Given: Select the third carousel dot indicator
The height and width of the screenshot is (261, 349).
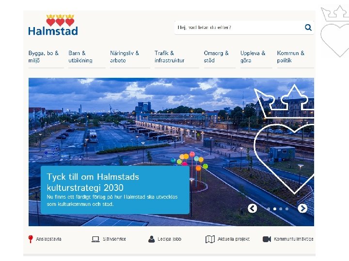Looking at the screenshot, I should (x=281, y=209).
